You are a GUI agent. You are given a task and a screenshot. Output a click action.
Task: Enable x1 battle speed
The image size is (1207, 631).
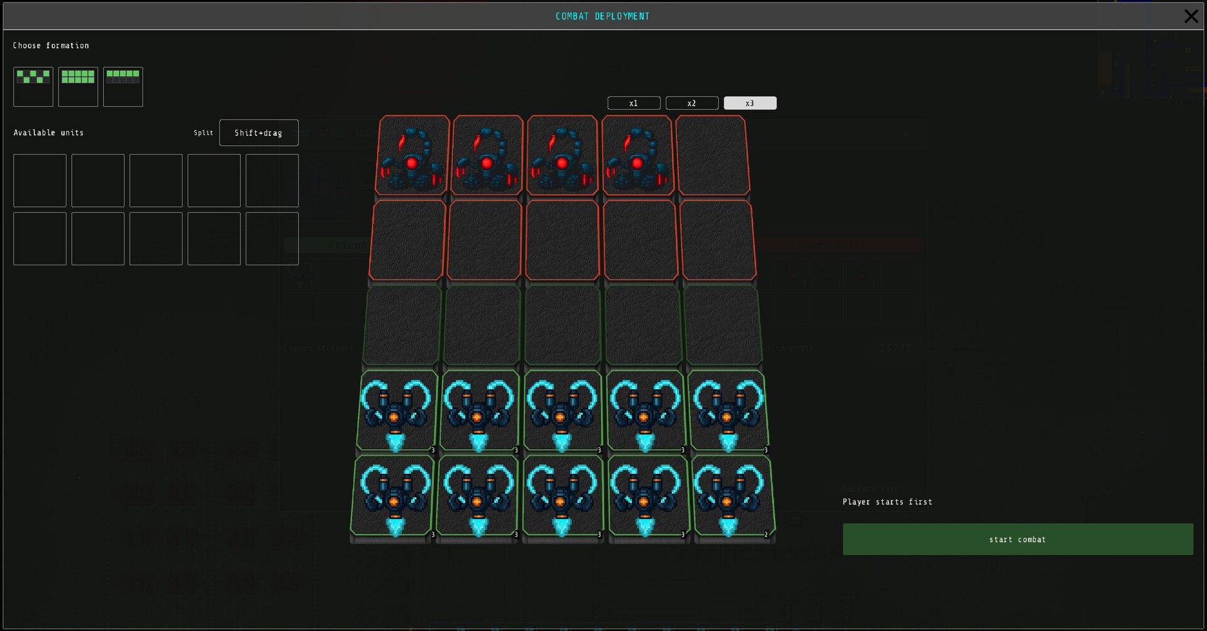coord(633,102)
